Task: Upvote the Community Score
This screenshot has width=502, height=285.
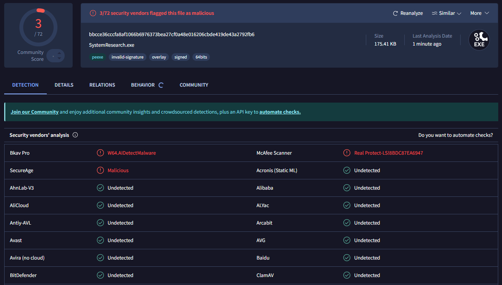Action: coord(59,53)
